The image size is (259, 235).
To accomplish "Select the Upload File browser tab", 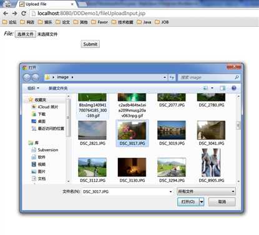I will pyautogui.click(x=46, y=4).
